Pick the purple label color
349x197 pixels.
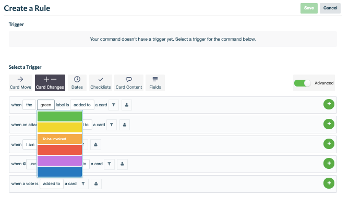(59, 161)
